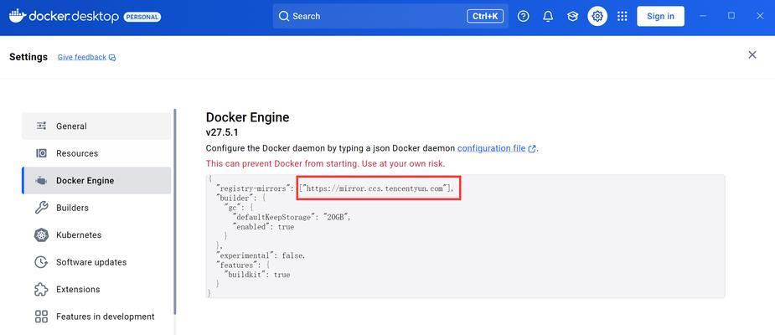Click the Search input field
This screenshot has height=335, width=775.
pyautogui.click(x=390, y=16)
